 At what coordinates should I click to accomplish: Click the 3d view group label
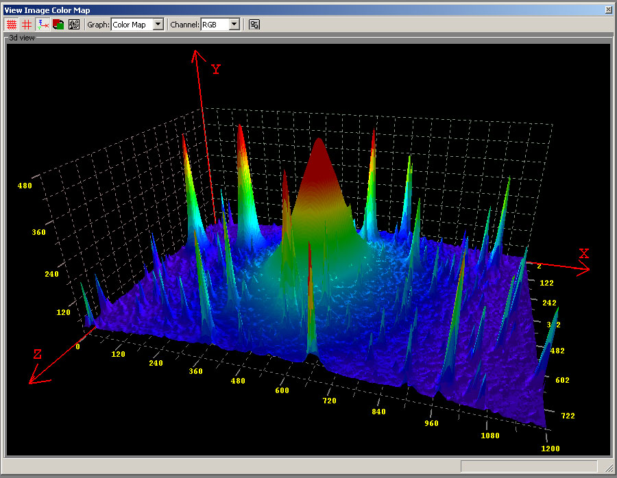click(22, 38)
